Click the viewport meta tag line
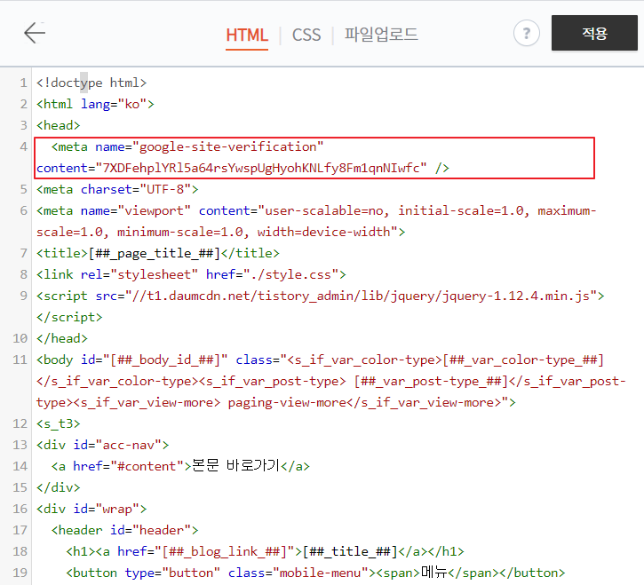644x585 pixels. [x=316, y=211]
